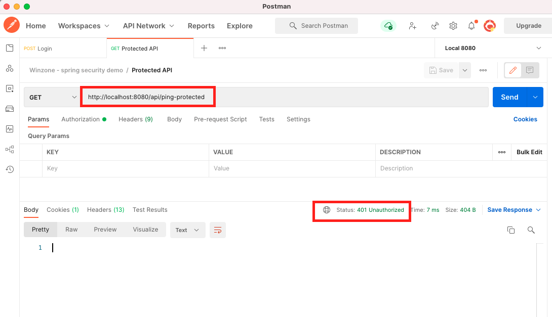The width and height of the screenshot is (552, 317).
Task: Open query params column options ellipsis
Action: [x=502, y=152]
